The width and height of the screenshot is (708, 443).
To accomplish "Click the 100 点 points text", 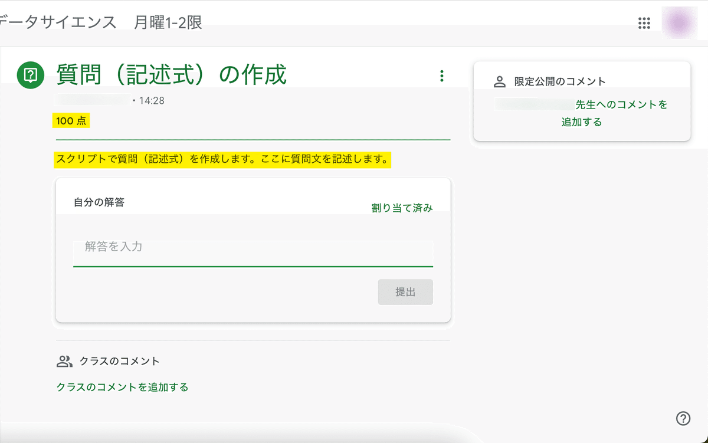I will coord(71,120).
